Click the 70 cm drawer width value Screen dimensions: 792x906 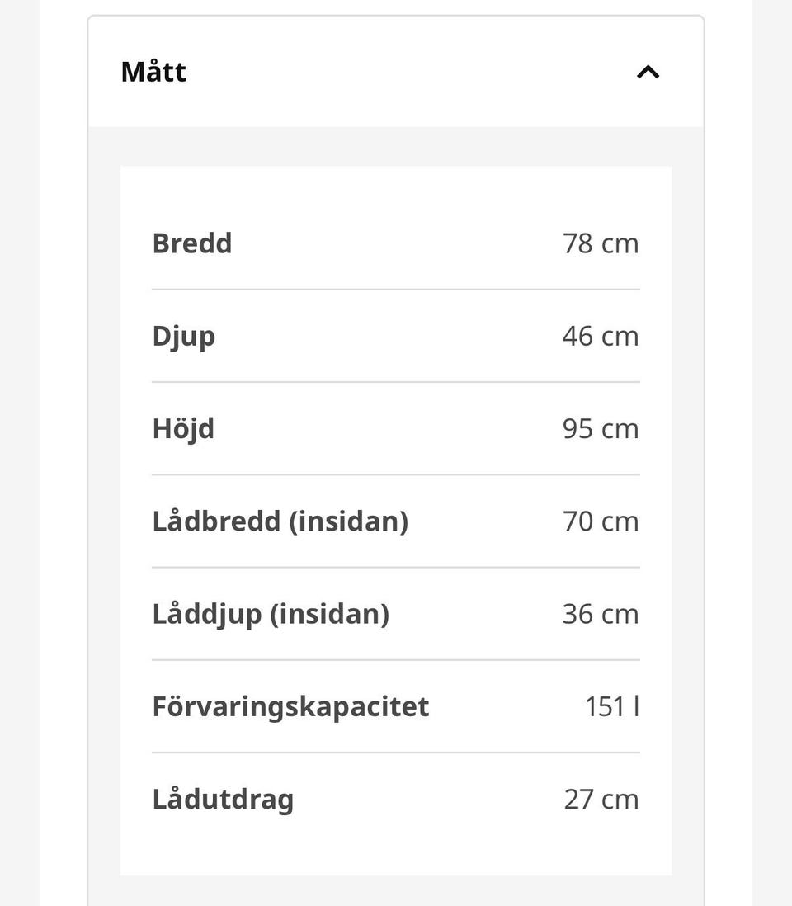point(601,521)
